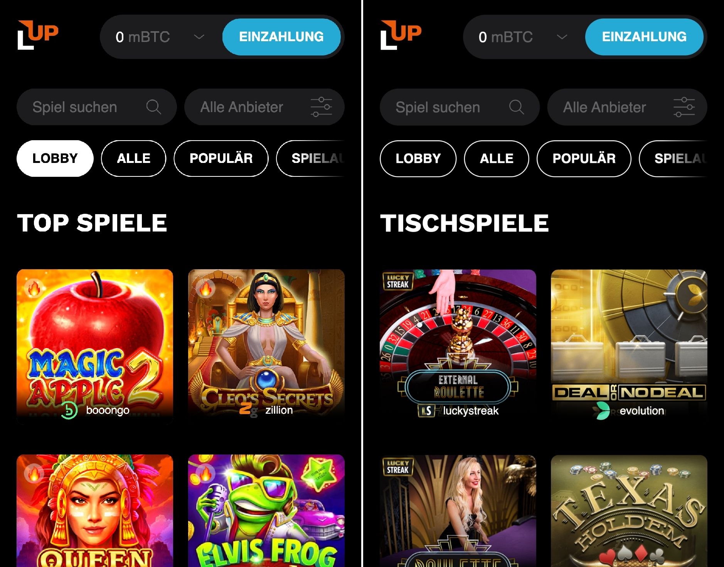Click the search magnifier icon in left panel

[153, 107]
